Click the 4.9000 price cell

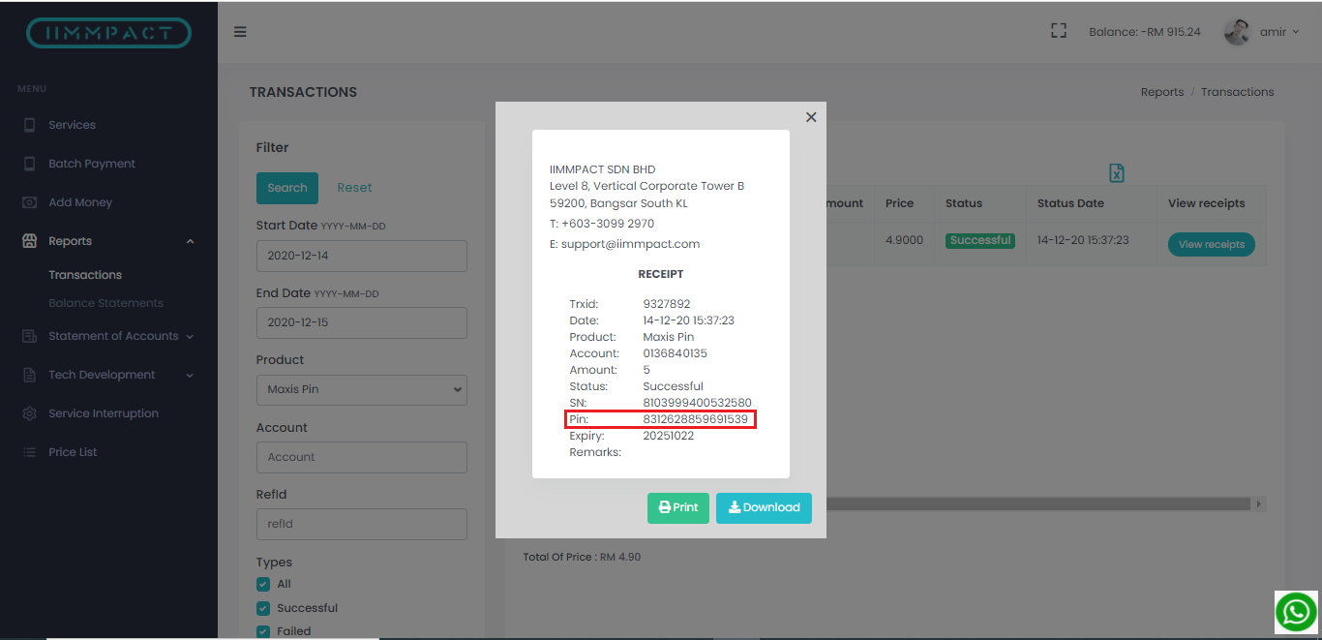(x=904, y=240)
